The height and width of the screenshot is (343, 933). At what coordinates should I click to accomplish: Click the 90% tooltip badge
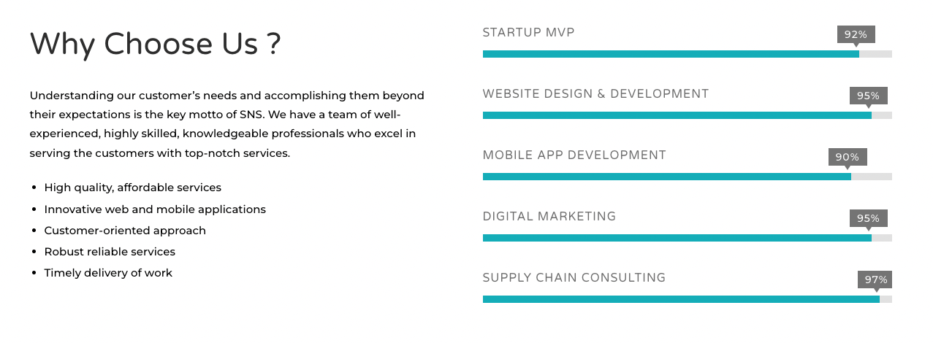tap(848, 157)
